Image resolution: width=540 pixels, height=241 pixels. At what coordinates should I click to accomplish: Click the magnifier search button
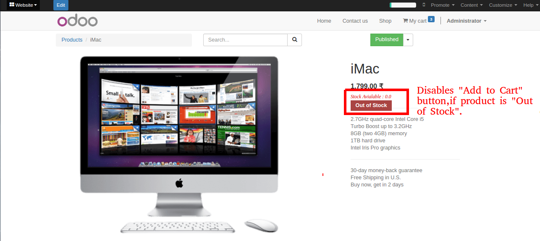click(295, 40)
